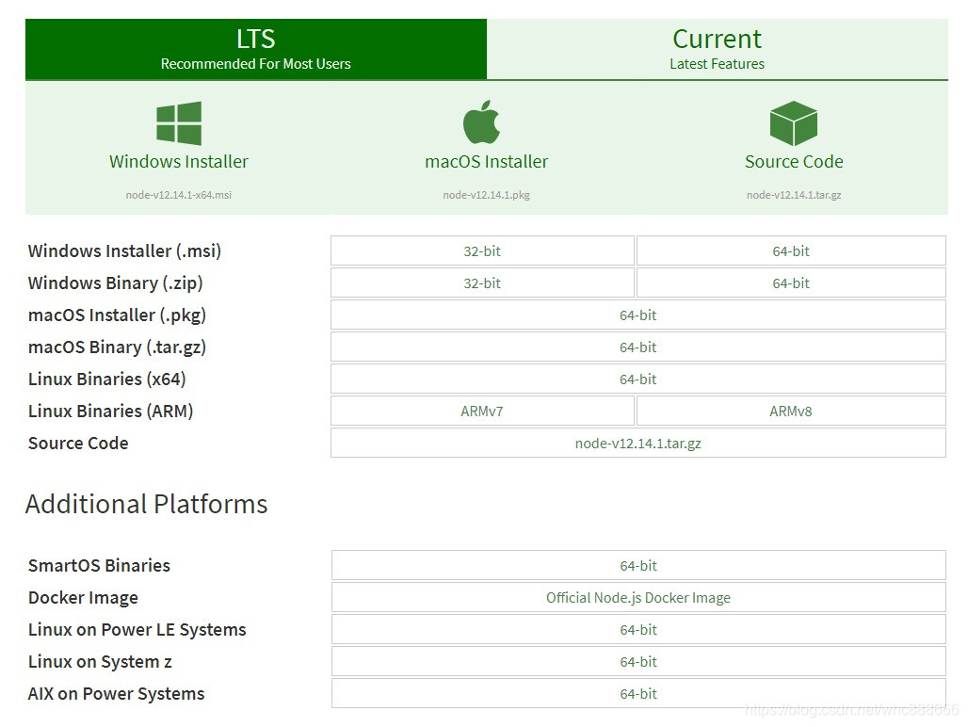The height and width of the screenshot is (727, 968).
Task: Click the node-v12.14.1-x64.msi filename
Action: tap(178, 195)
